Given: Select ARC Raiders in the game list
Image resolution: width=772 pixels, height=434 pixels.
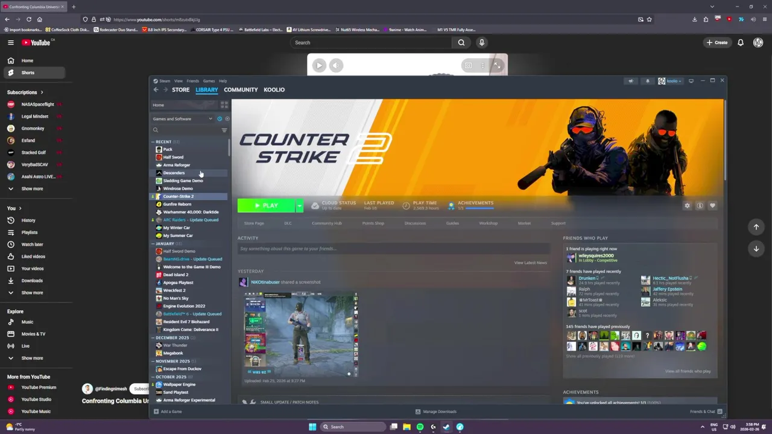Looking at the screenshot, I should (189, 220).
